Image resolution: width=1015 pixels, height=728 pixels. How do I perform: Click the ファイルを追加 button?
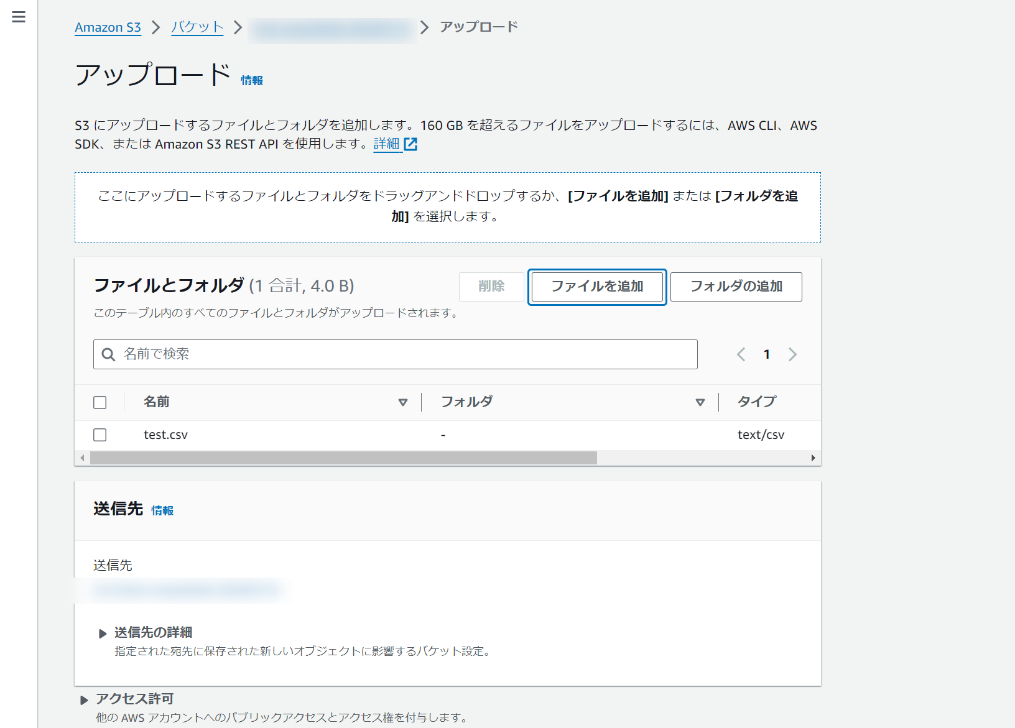[x=597, y=287]
